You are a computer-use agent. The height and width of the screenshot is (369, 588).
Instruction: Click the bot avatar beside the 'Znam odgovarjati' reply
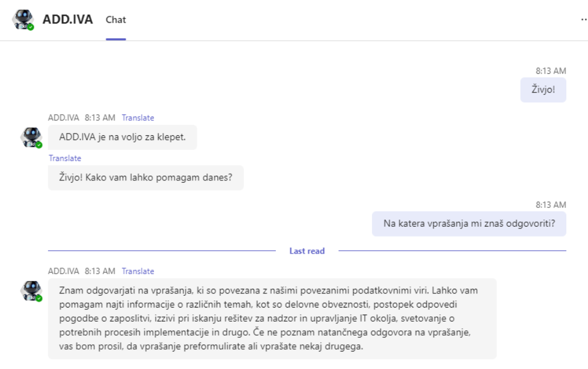pos(31,291)
